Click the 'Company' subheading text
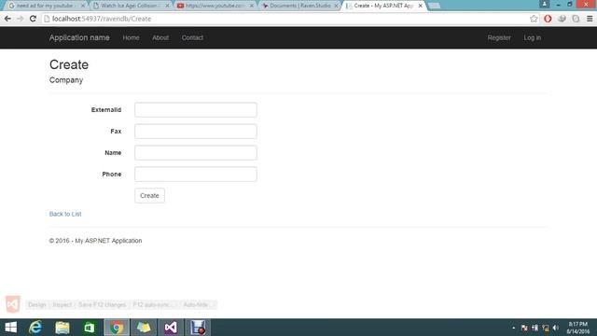 point(66,80)
